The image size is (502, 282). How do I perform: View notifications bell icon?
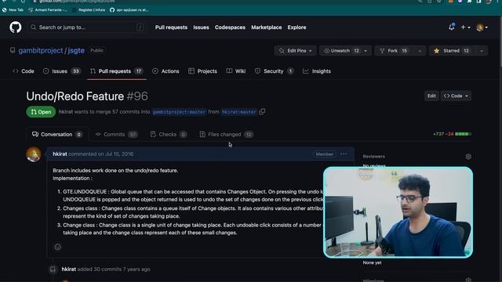point(452,27)
